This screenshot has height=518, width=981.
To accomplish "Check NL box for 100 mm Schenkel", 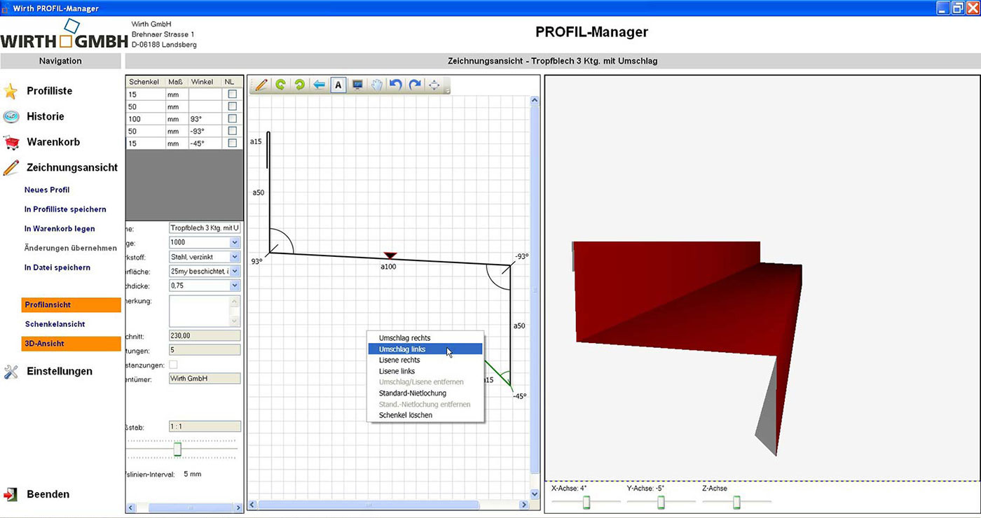I will tap(233, 119).
